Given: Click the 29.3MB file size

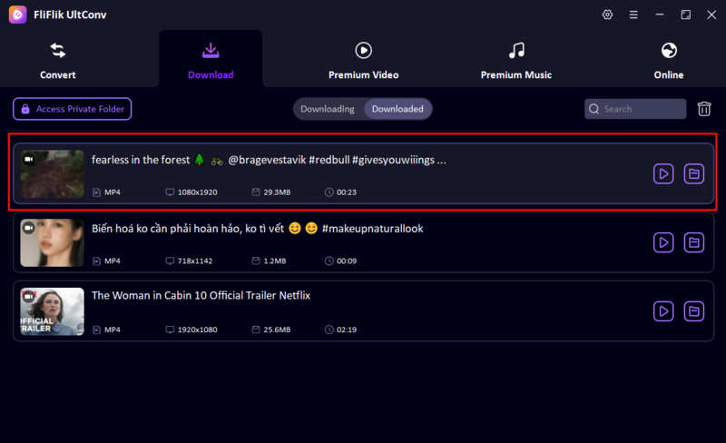Looking at the screenshot, I should point(277,192).
